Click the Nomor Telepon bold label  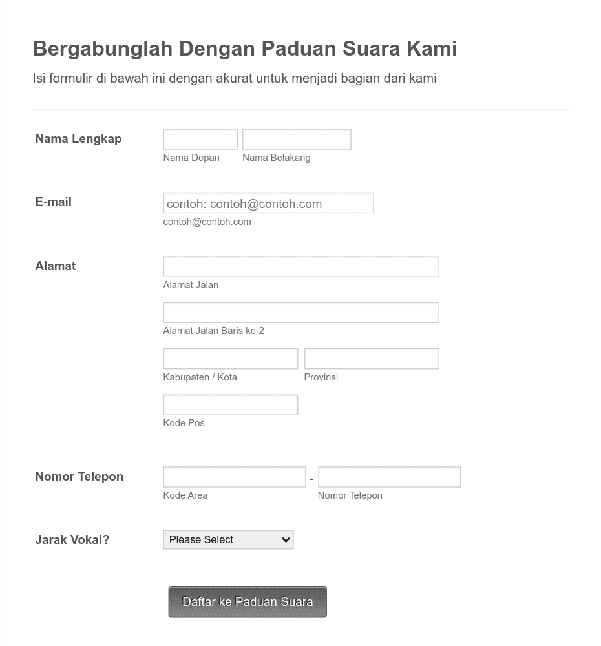pyautogui.click(x=79, y=477)
